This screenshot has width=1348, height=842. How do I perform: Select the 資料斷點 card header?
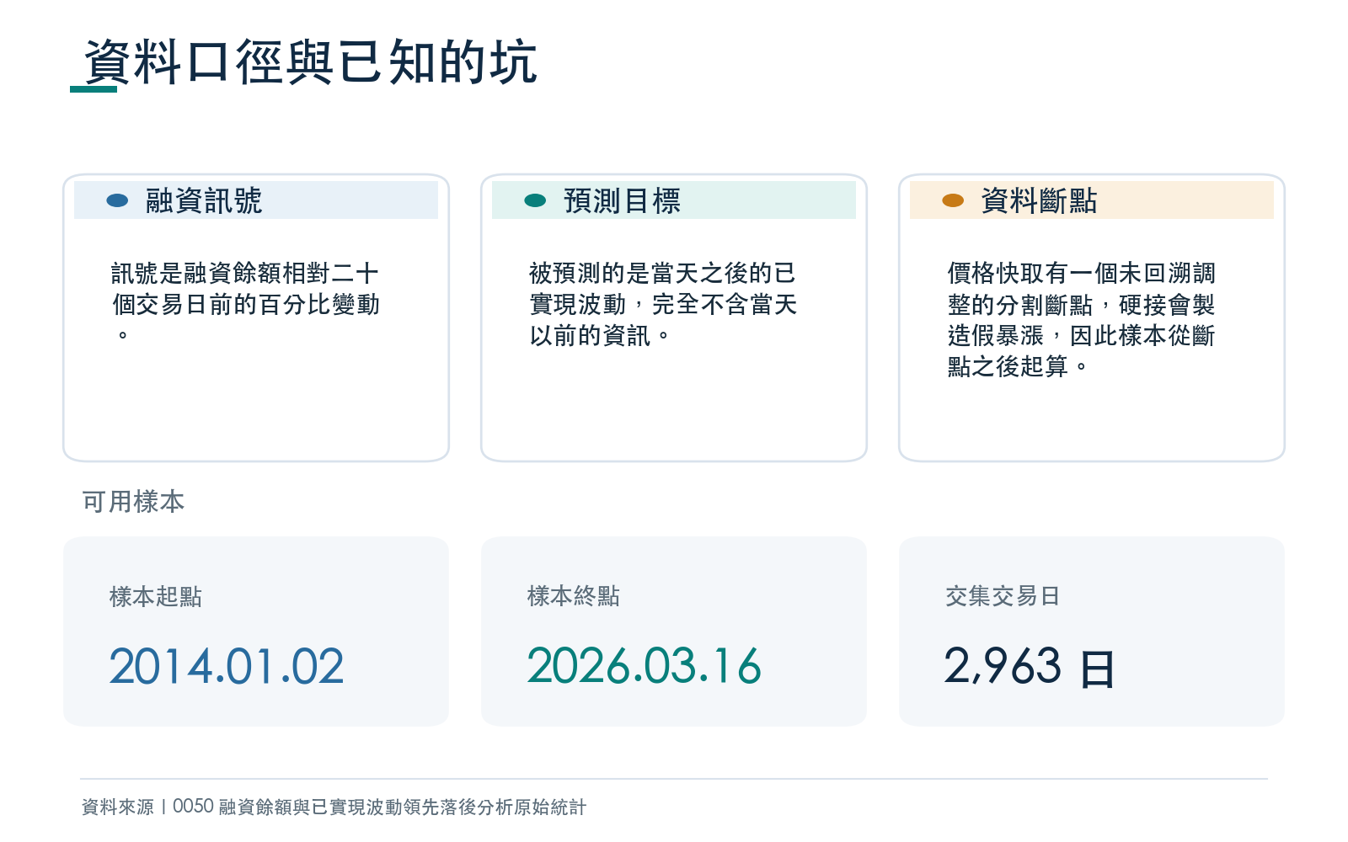1092,200
